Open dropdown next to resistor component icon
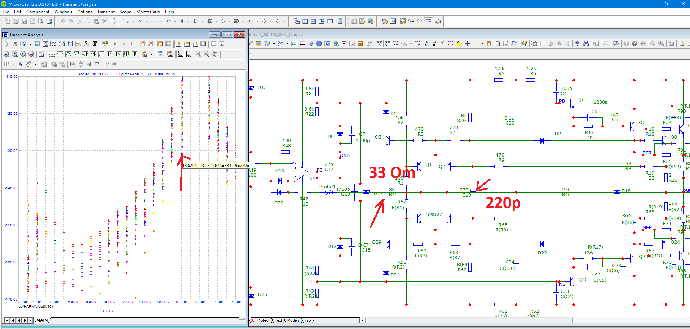 pyautogui.click(x=147, y=21)
